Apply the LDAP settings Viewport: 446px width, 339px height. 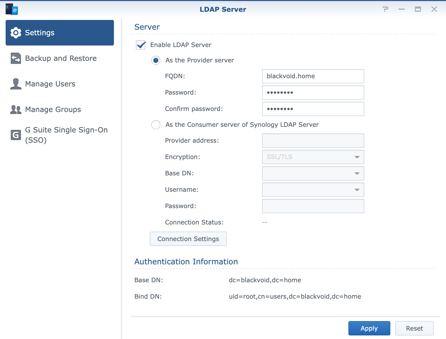tap(369, 328)
